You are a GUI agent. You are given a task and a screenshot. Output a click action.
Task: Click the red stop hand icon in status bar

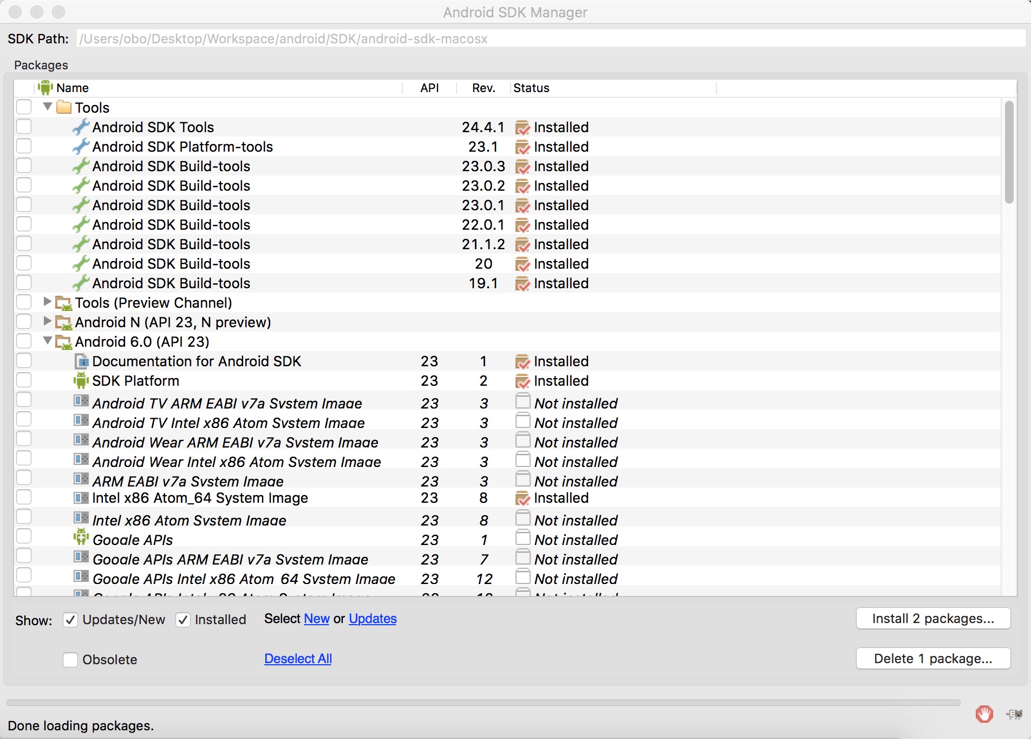click(x=984, y=714)
